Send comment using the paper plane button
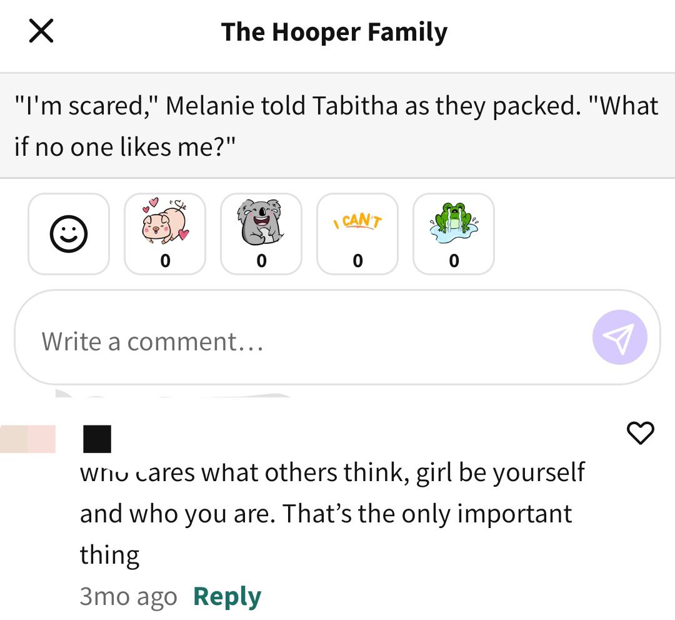The width and height of the screenshot is (675, 620). point(619,337)
